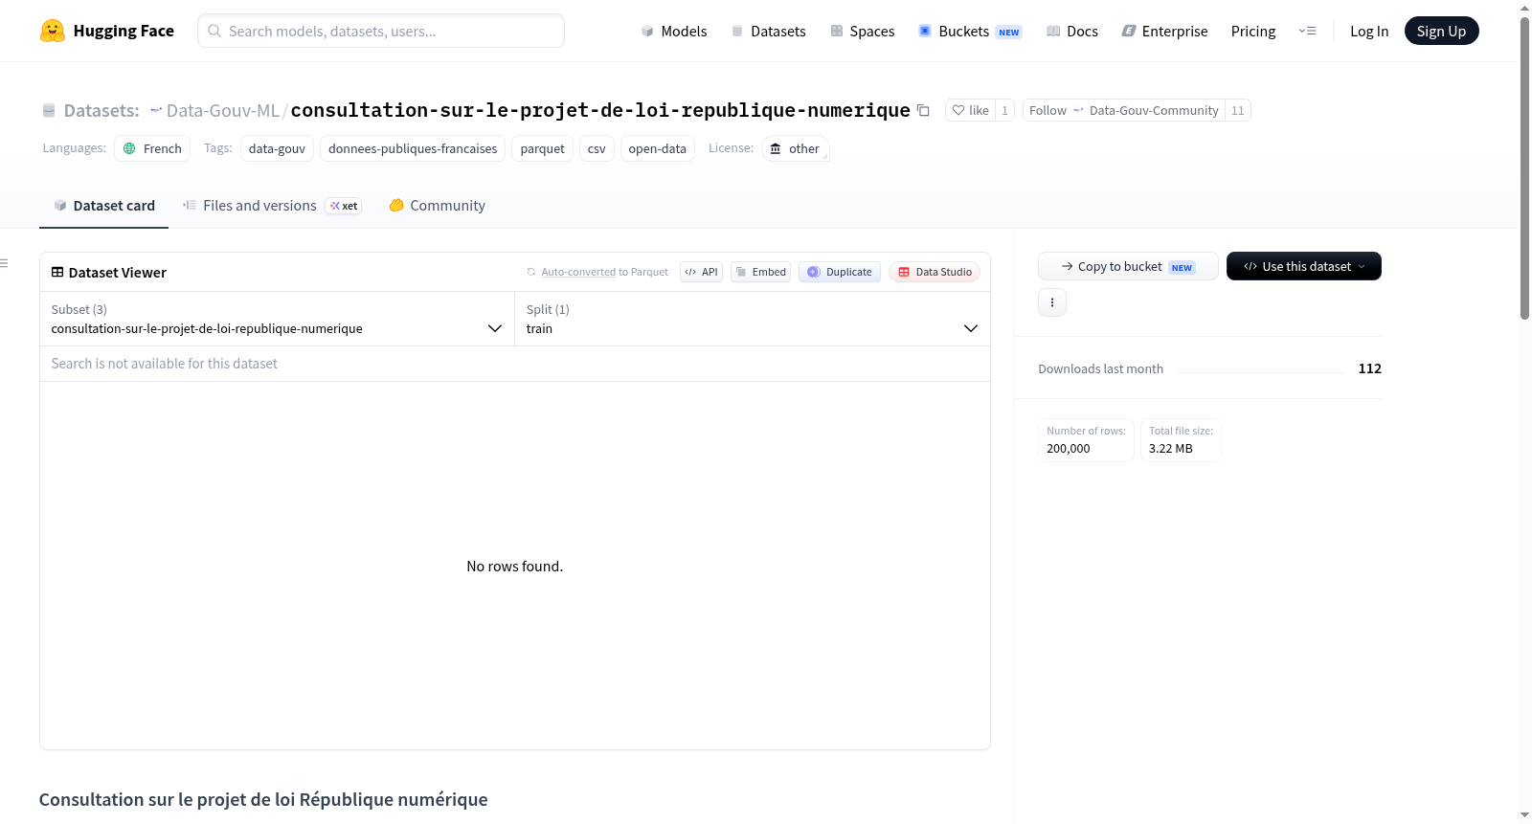The image size is (1532, 824).
Task: Expand the left sidebar toggle icon
Action: (x=5, y=263)
